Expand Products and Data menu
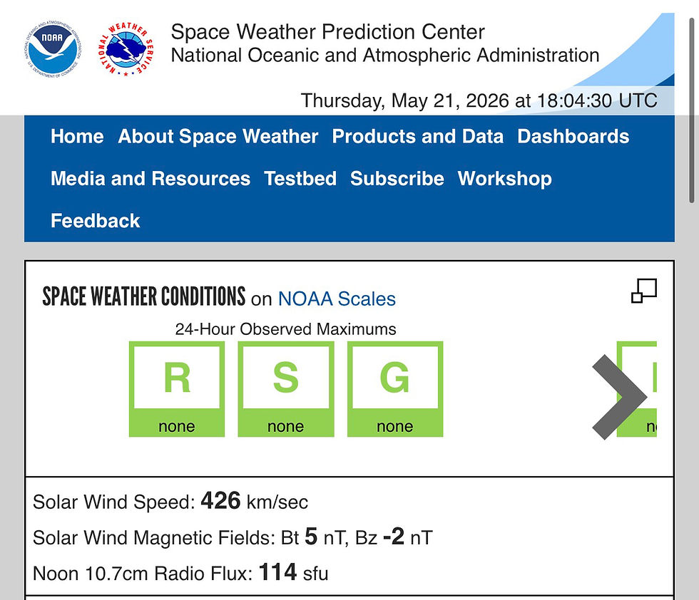699x600 pixels. click(418, 136)
